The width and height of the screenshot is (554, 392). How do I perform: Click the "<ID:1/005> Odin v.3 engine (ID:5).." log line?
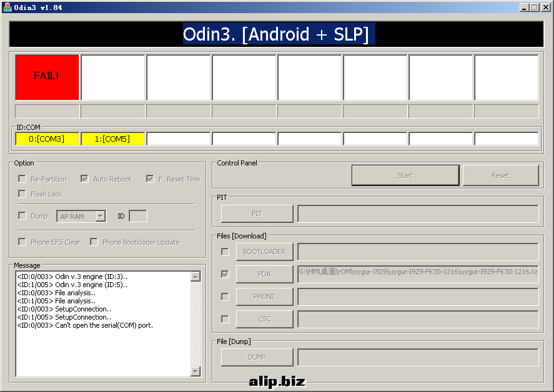tap(72, 285)
